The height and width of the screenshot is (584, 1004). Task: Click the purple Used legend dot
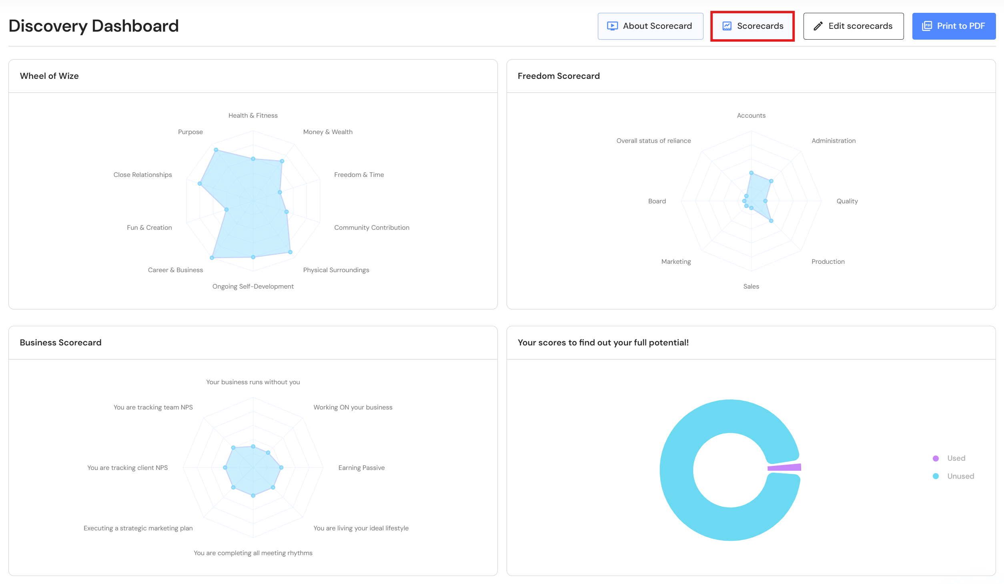[x=936, y=458]
